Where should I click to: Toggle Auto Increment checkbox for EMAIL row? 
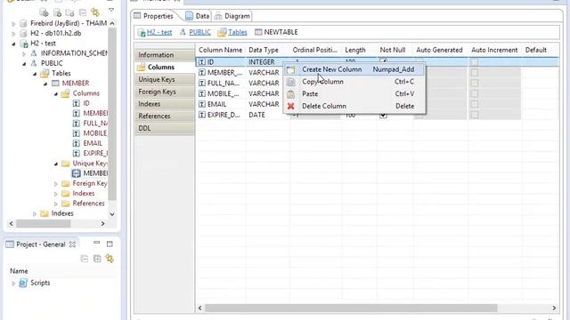point(475,105)
